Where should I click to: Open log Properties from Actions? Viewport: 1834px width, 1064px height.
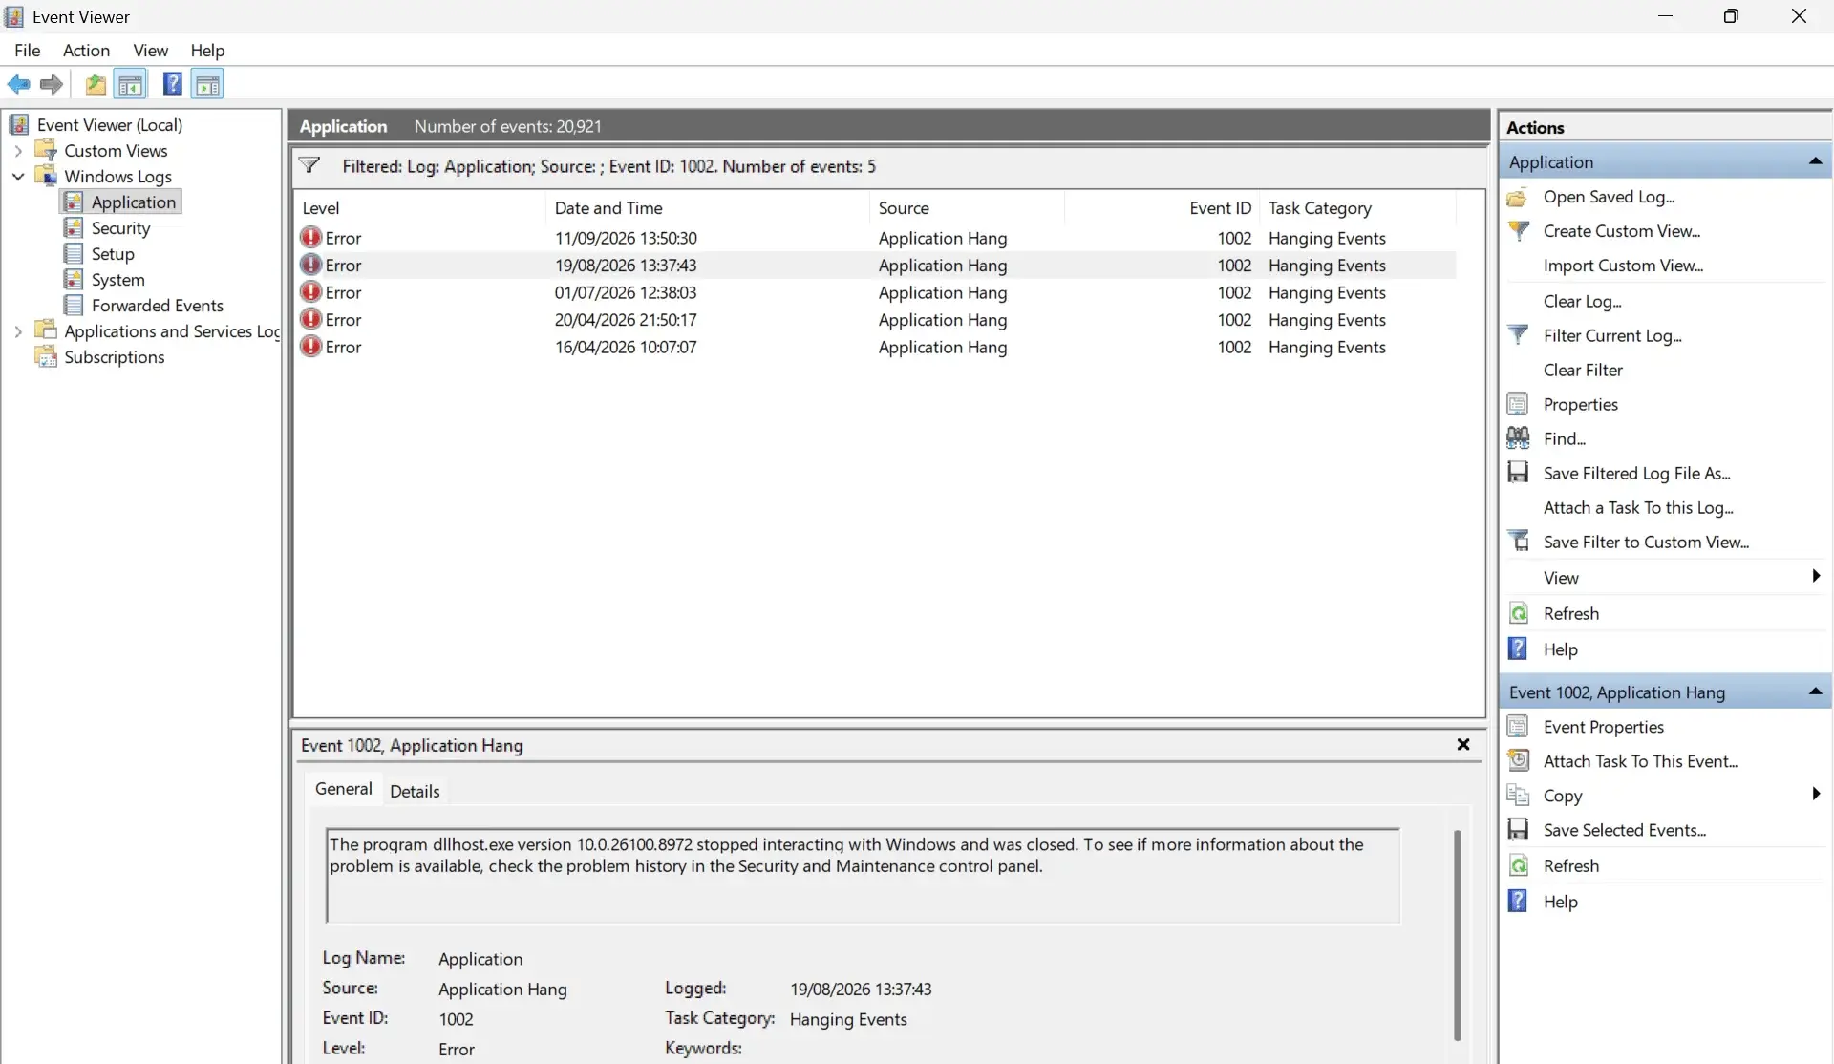(x=1580, y=404)
